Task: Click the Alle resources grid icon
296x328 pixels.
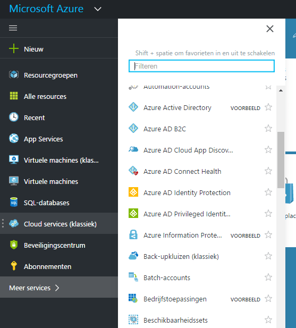Action: pos(14,96)
